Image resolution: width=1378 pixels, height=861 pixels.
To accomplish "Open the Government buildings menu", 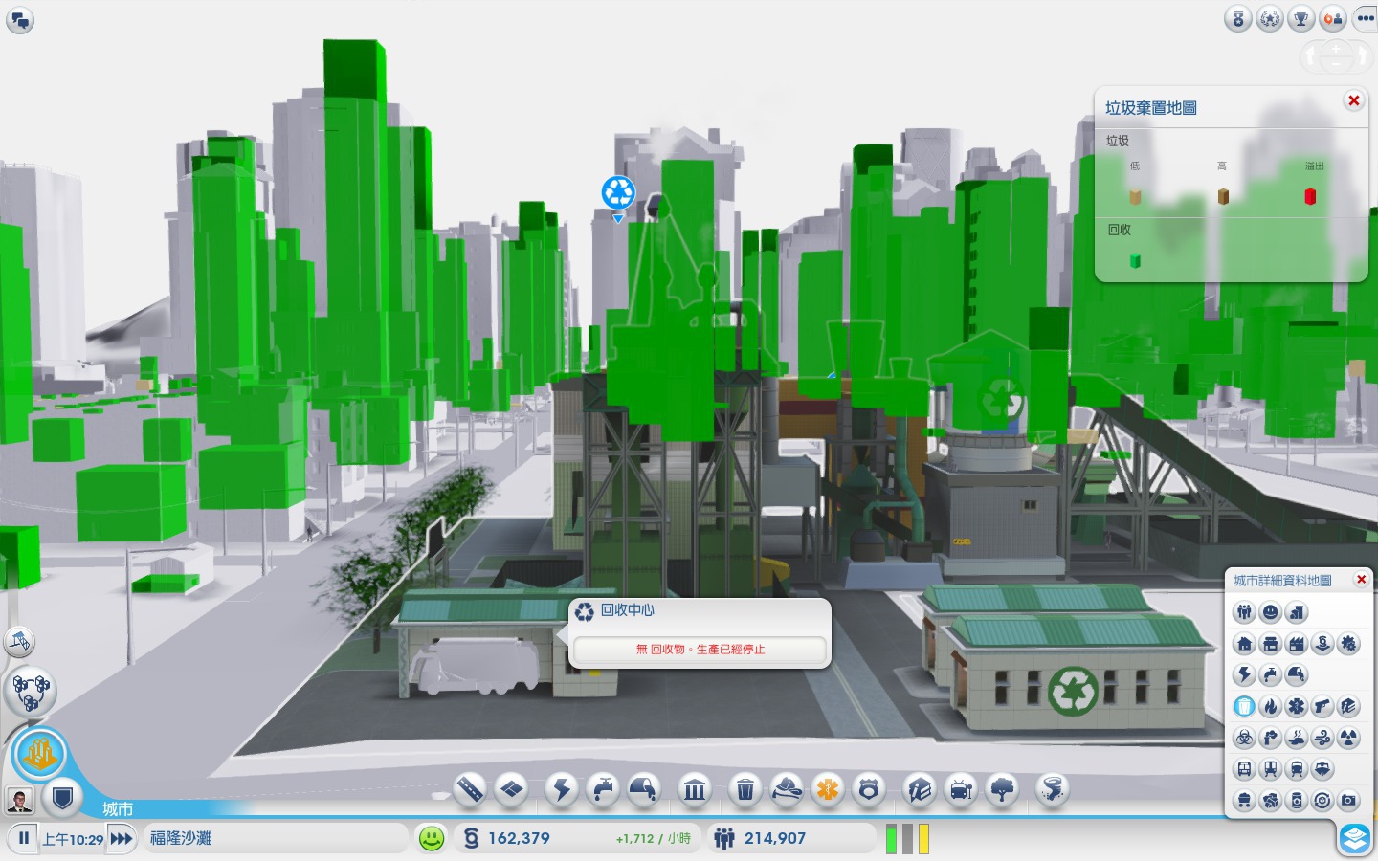I will tap(695, 789).
